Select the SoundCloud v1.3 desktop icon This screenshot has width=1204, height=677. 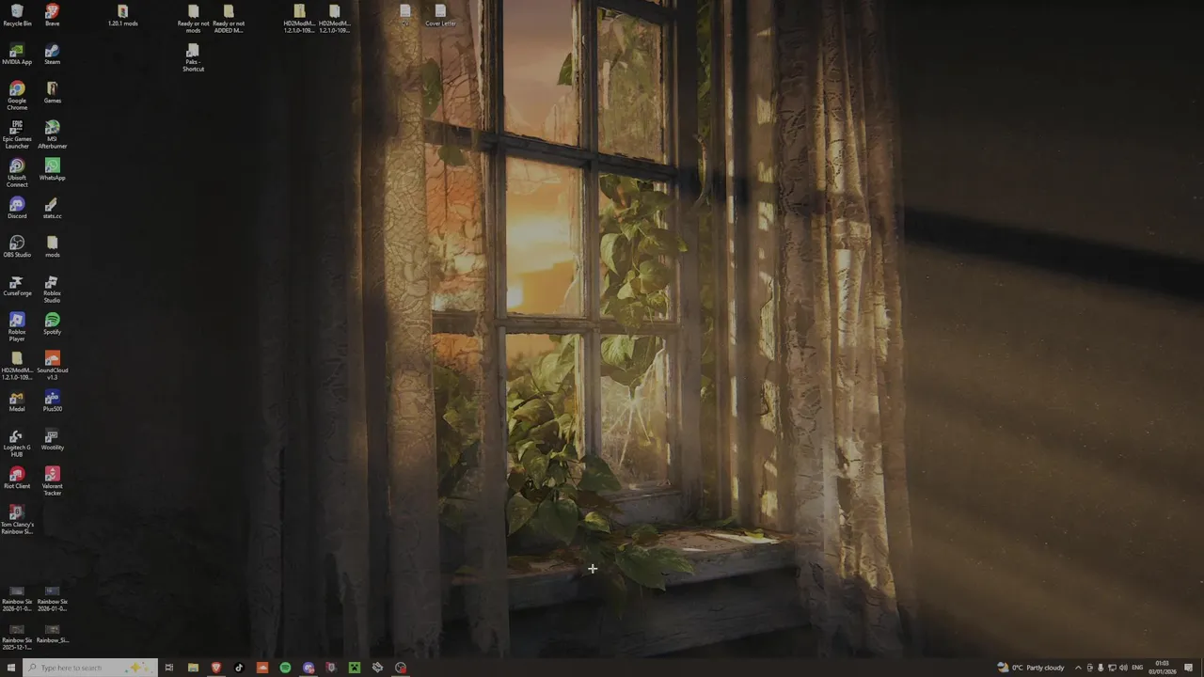(52, 366)
